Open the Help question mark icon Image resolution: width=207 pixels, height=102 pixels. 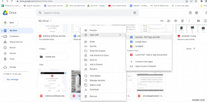[x=190, y=13]
